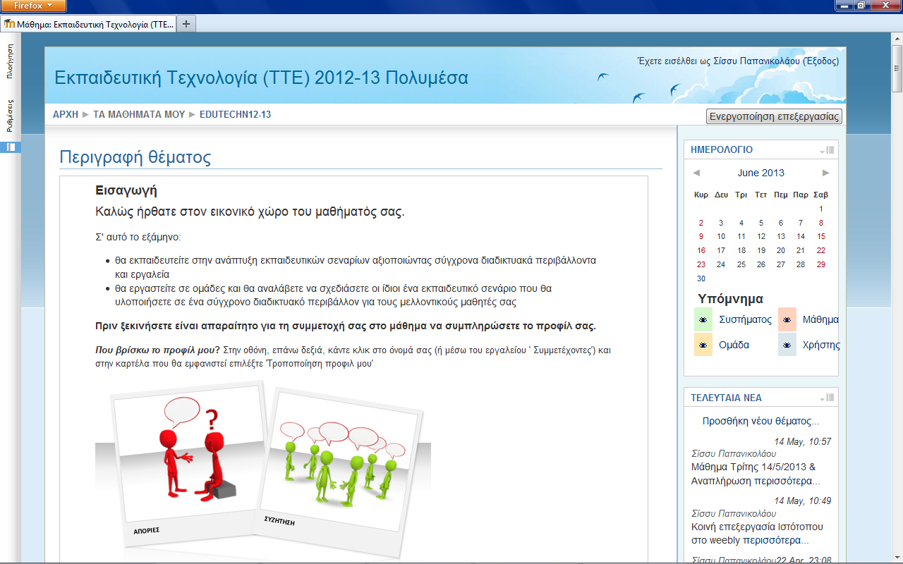Click the browser vertical scrollbar thumb
The height and width of the screenshot is (564, 903).
coord(897,68)
